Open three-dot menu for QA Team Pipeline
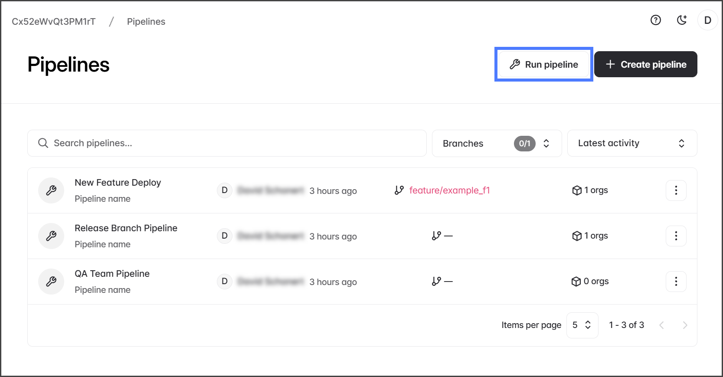This screenshot has width=723, height=377. coord(676,282)
